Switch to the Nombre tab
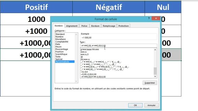This screenshot has width=198, height=111. pos(58,26)
